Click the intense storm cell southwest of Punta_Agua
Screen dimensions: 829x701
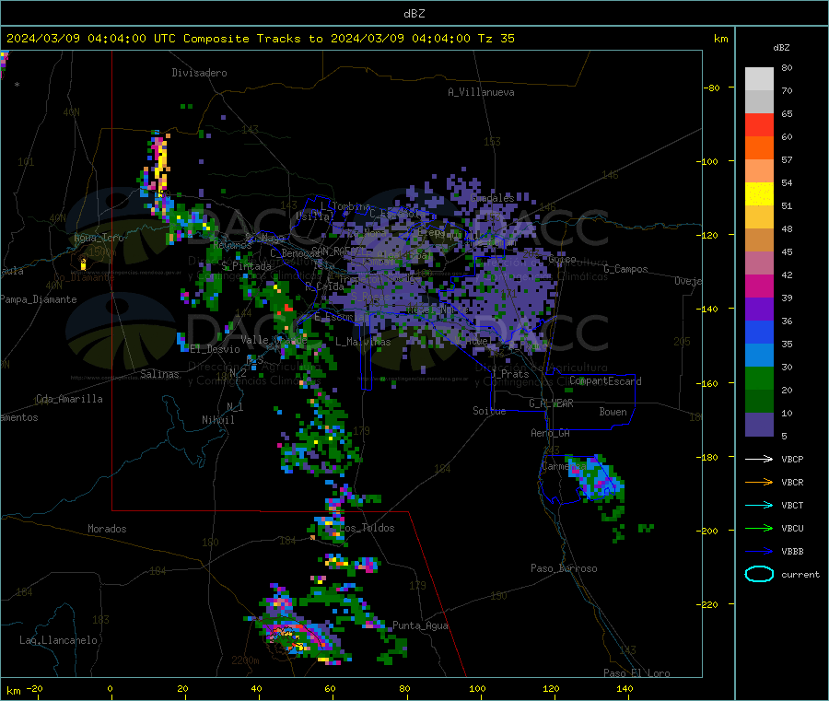[x=296, y=637]
